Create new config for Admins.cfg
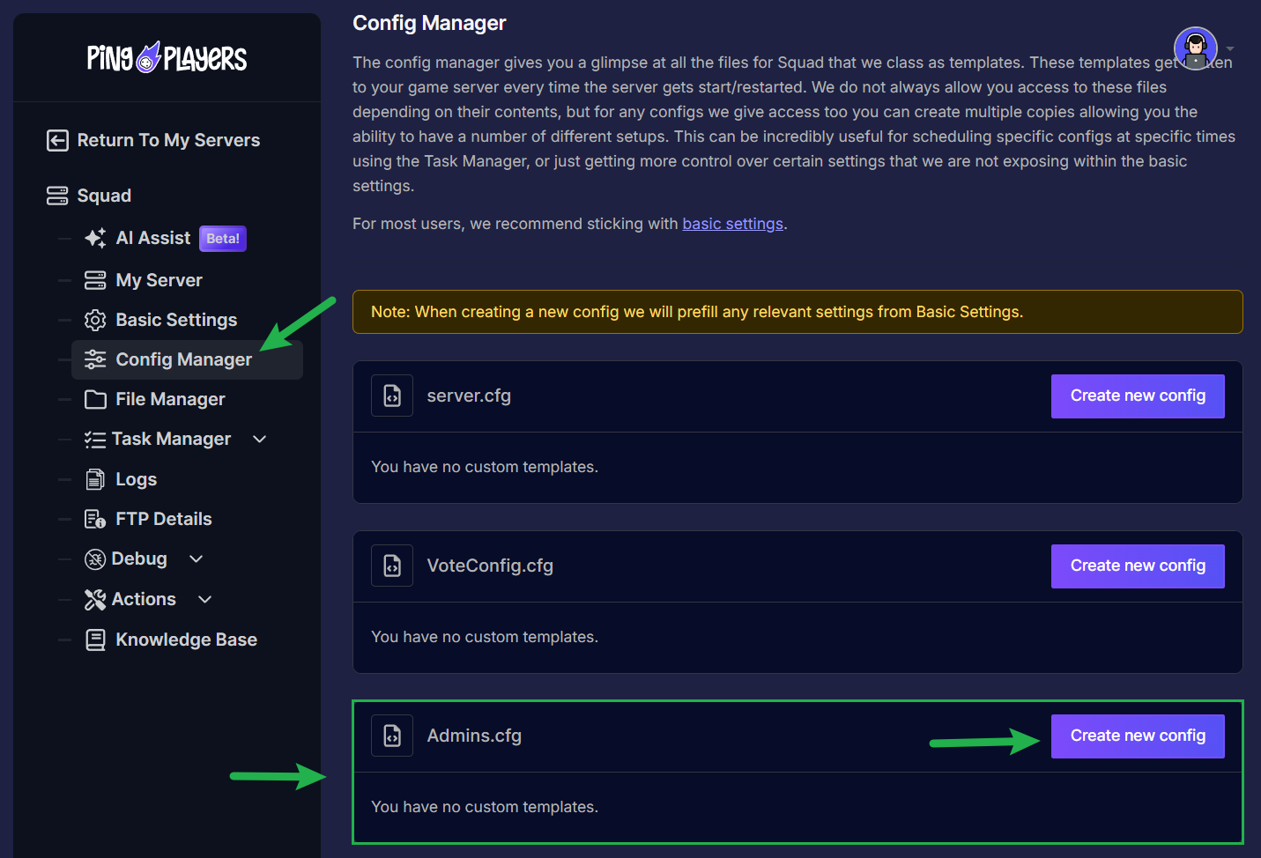The height and width of the screenshot is (858, 1261). tap(1138, 736)
